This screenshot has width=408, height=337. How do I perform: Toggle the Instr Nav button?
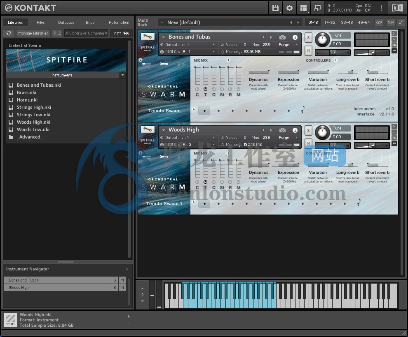(x=121, y=33)
